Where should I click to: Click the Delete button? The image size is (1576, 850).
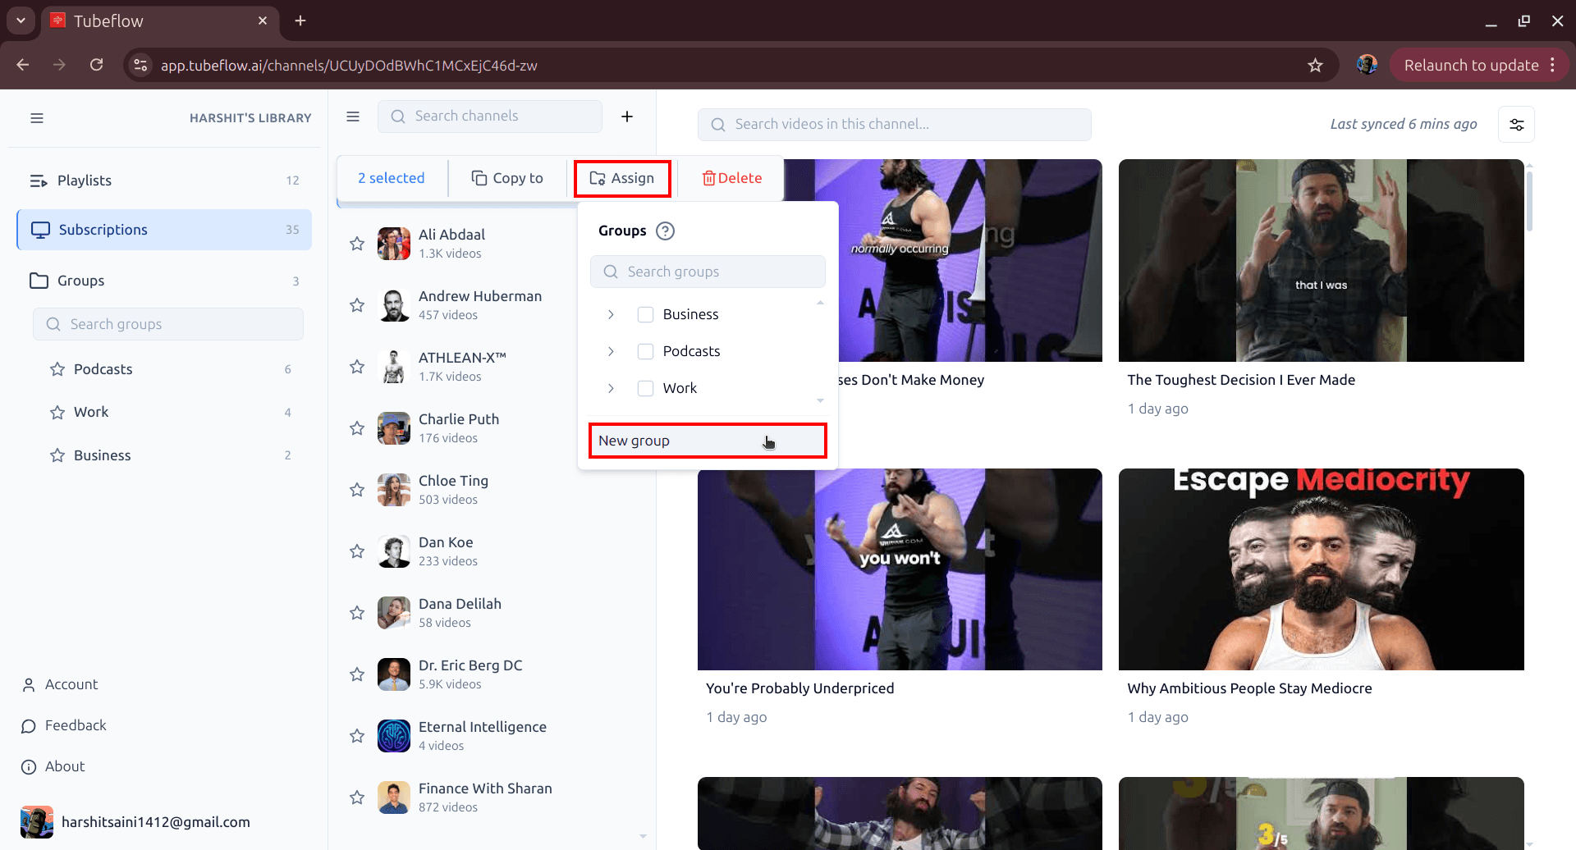pos(730,177)
